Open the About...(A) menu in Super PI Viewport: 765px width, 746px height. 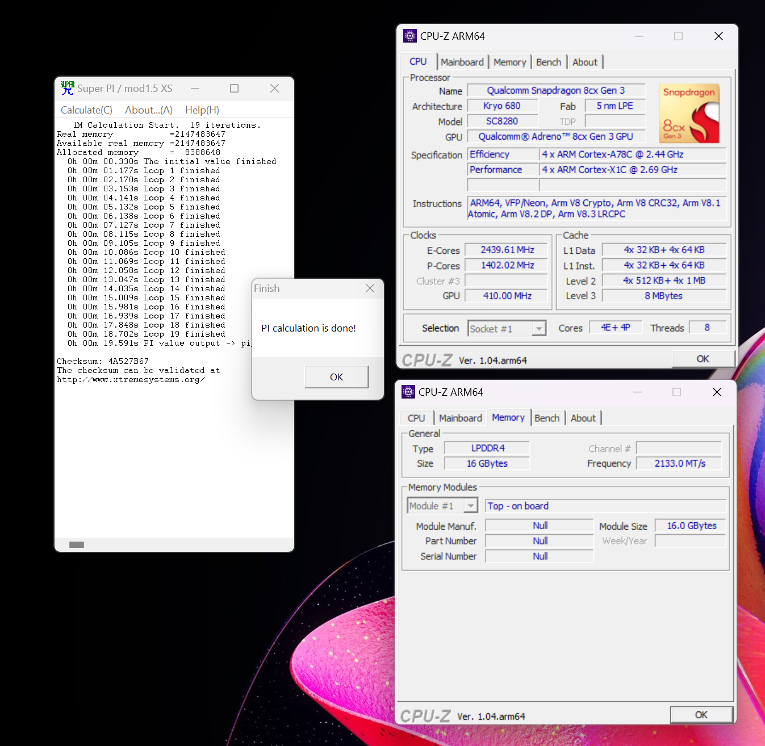pyautogui.click(x=149, y=110)
